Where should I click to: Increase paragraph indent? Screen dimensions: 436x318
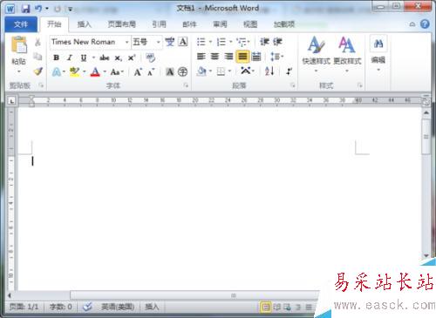[x=277, y=42]
